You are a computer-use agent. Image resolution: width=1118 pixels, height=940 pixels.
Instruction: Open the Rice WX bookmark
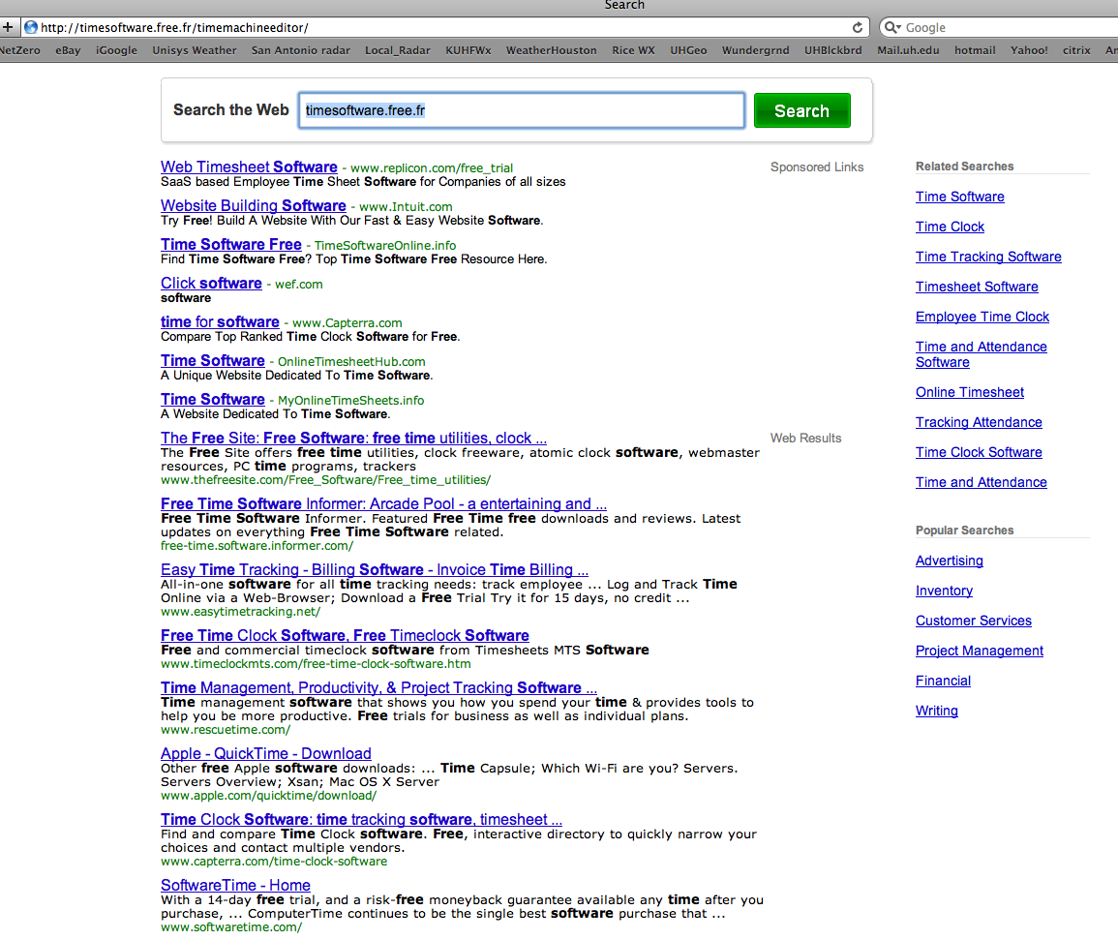coord(633,50)
